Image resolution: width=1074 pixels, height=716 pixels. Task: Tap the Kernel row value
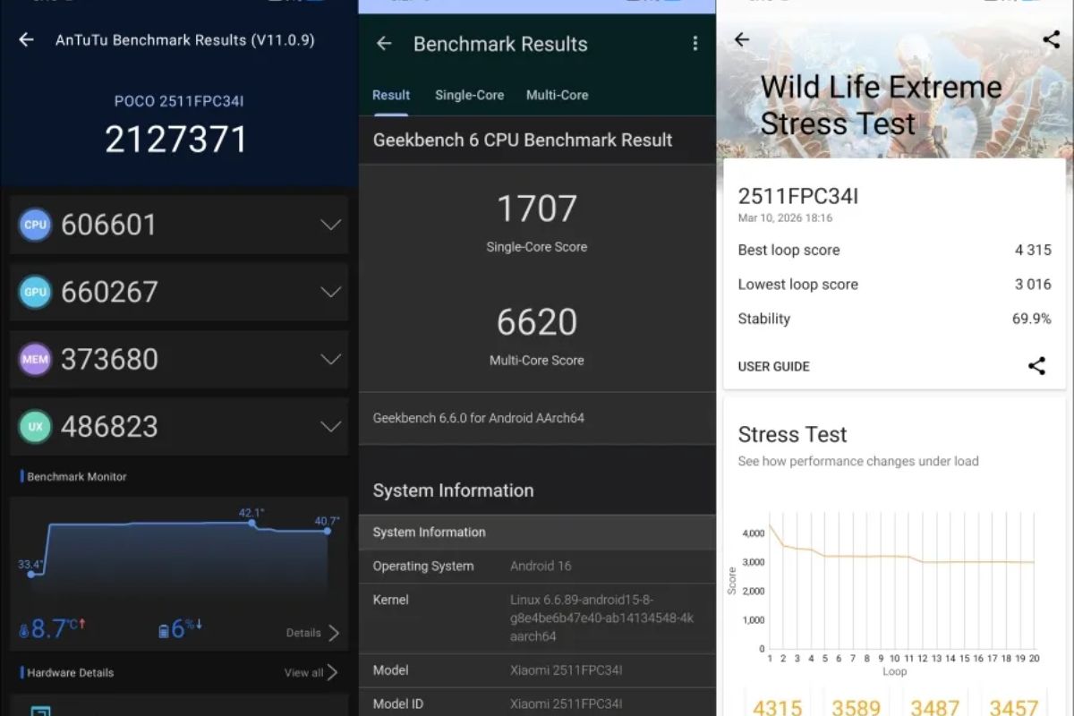coord(601,618)
